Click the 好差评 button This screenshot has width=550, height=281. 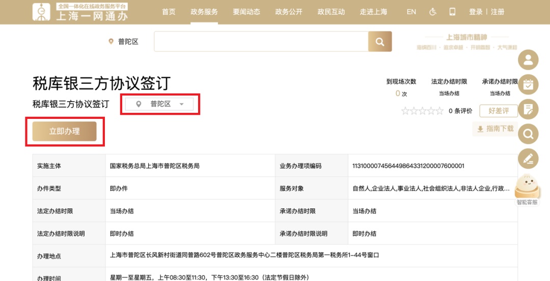point(502,111)
